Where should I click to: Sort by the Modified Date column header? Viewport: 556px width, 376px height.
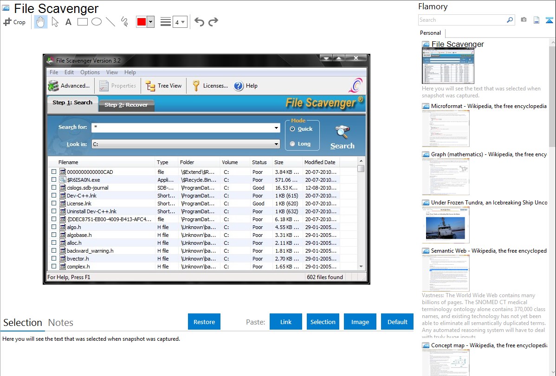[321, 162]
